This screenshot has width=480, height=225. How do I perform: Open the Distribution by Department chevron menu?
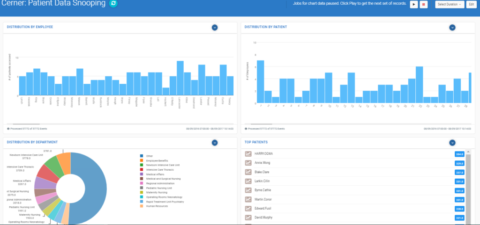pos(214,142)
